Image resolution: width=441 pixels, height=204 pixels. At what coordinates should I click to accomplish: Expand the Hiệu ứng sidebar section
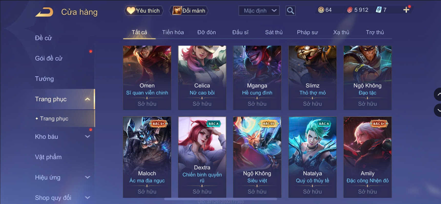click(x=87, y=177)
